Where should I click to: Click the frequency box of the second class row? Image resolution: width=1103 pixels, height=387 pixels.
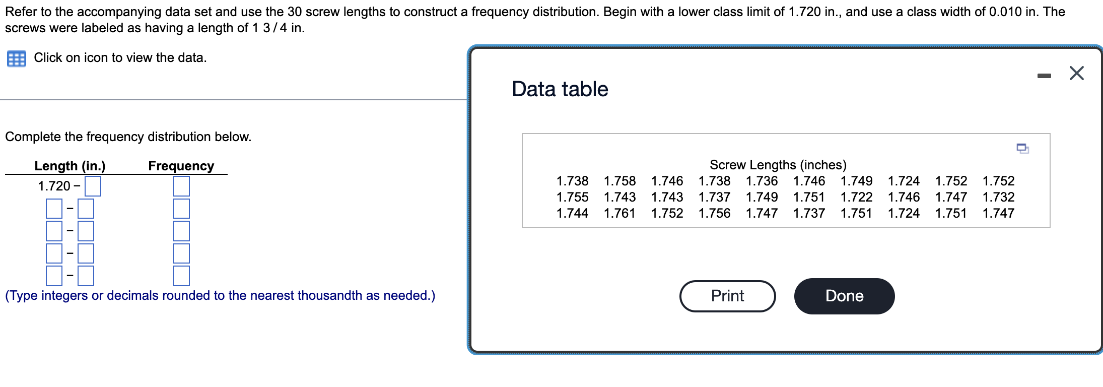181,208
